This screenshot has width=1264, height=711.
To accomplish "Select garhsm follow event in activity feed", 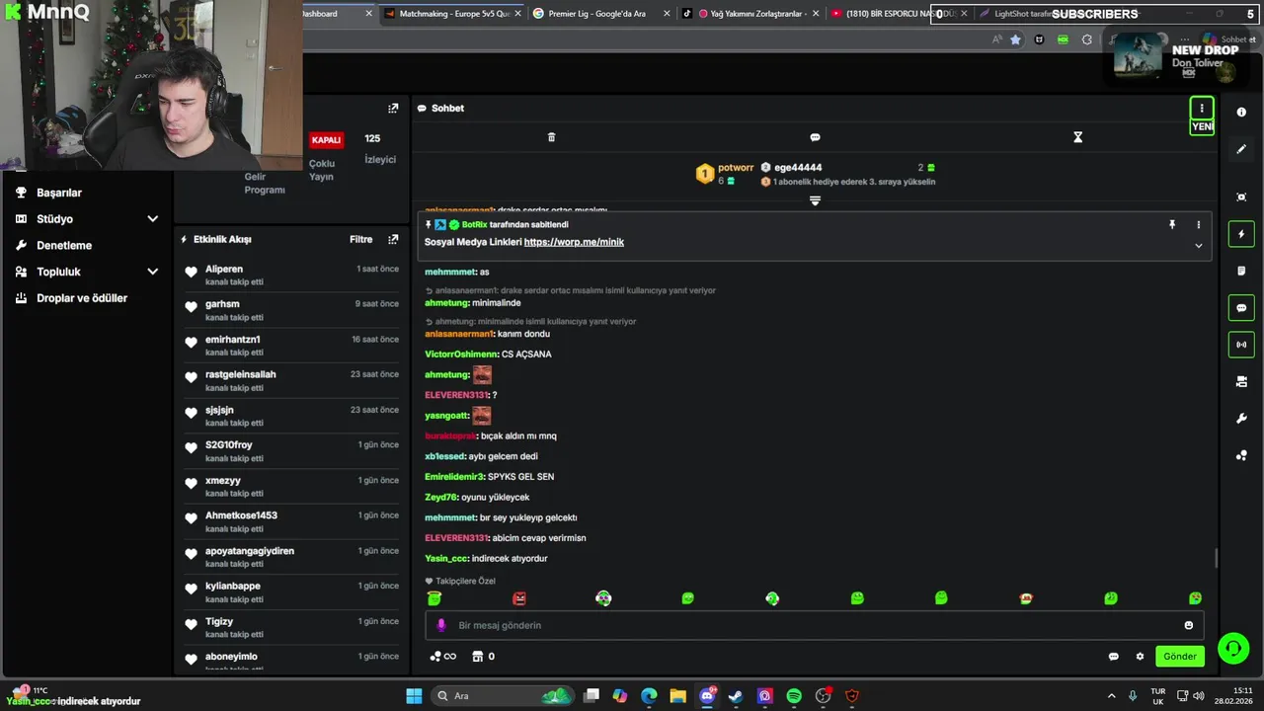I will (291, 310).
